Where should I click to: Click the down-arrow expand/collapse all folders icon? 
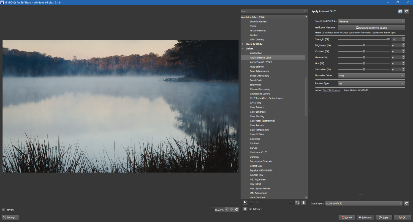(304, 203)
